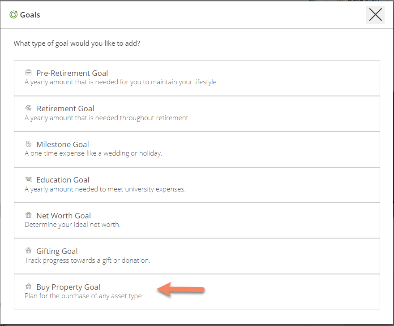Image resolution: width=394 pixels, height=326 pixels.
Task: Pick the Education Goal entry
Action: (x=63, y=180)
